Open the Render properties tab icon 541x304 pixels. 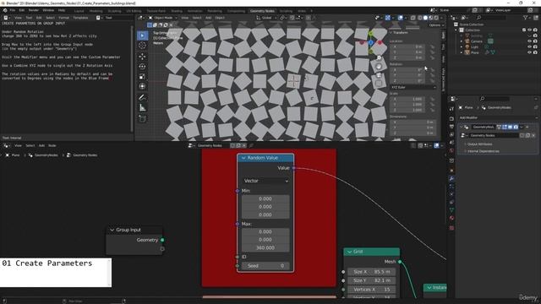pyautogui.click(x=451, y=119)
